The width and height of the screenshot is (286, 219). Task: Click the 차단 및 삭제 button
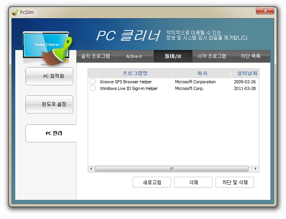[x=235, y=182]
